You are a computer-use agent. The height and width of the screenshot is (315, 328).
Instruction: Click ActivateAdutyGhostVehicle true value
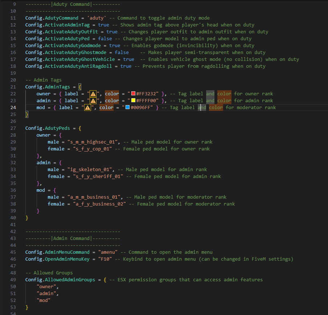129,59
